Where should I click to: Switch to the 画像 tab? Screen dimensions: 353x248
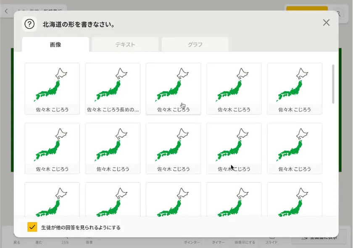tap(55, 45)
